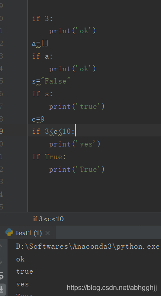Click print('ok') under 'if a:'

[x=72, y=69]
